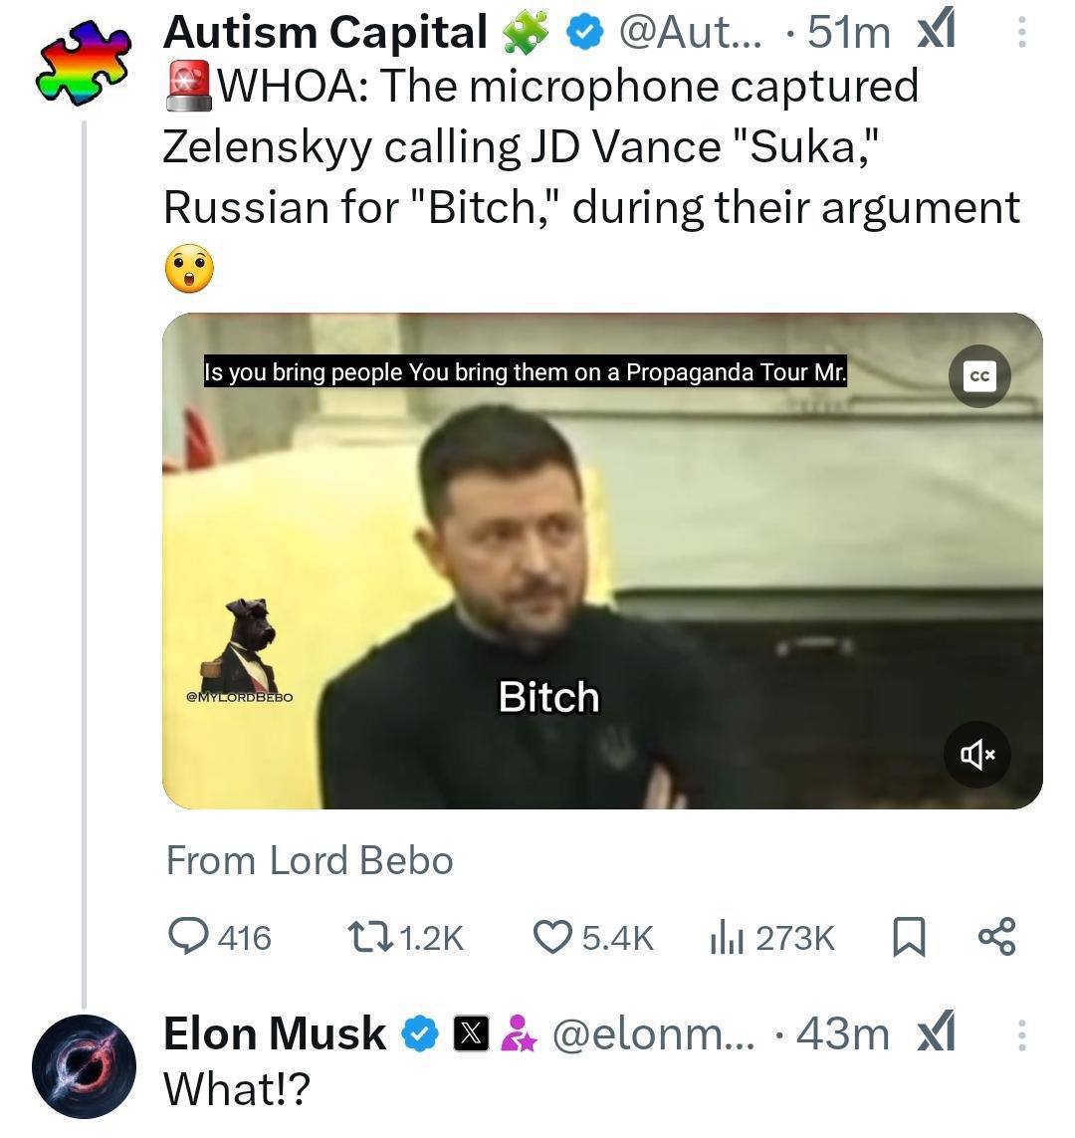Open more options on Autism Capital tweet
1075x1138 pixels.
(x=1020, y=34)
